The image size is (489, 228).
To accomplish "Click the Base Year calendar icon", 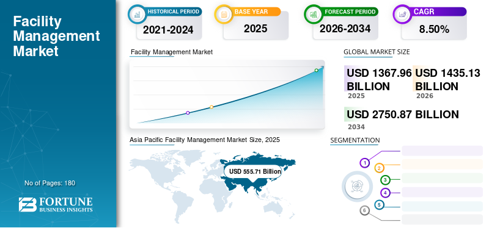I will point(224,14).
